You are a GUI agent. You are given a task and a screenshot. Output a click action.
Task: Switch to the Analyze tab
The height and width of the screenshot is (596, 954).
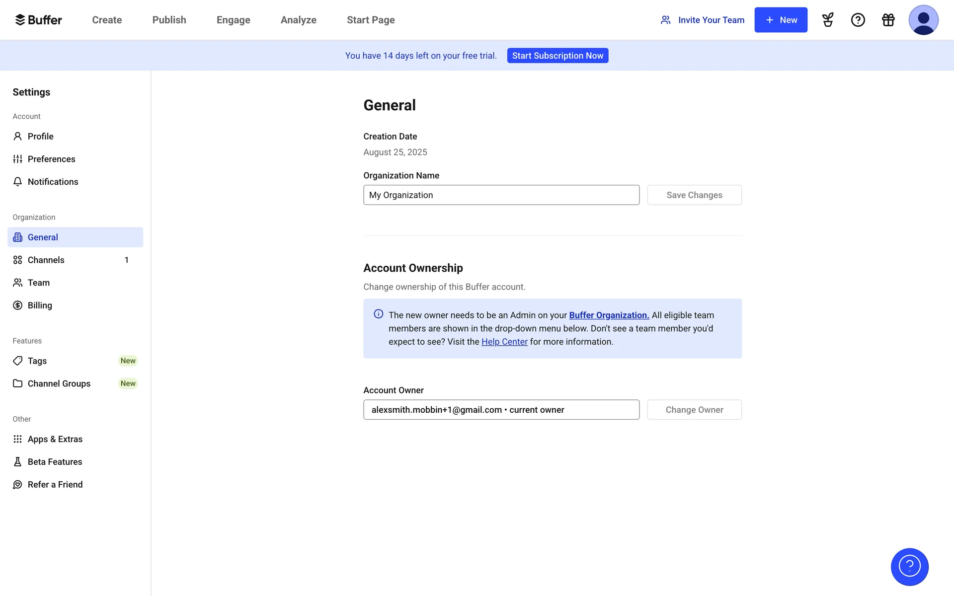[298, 20]
